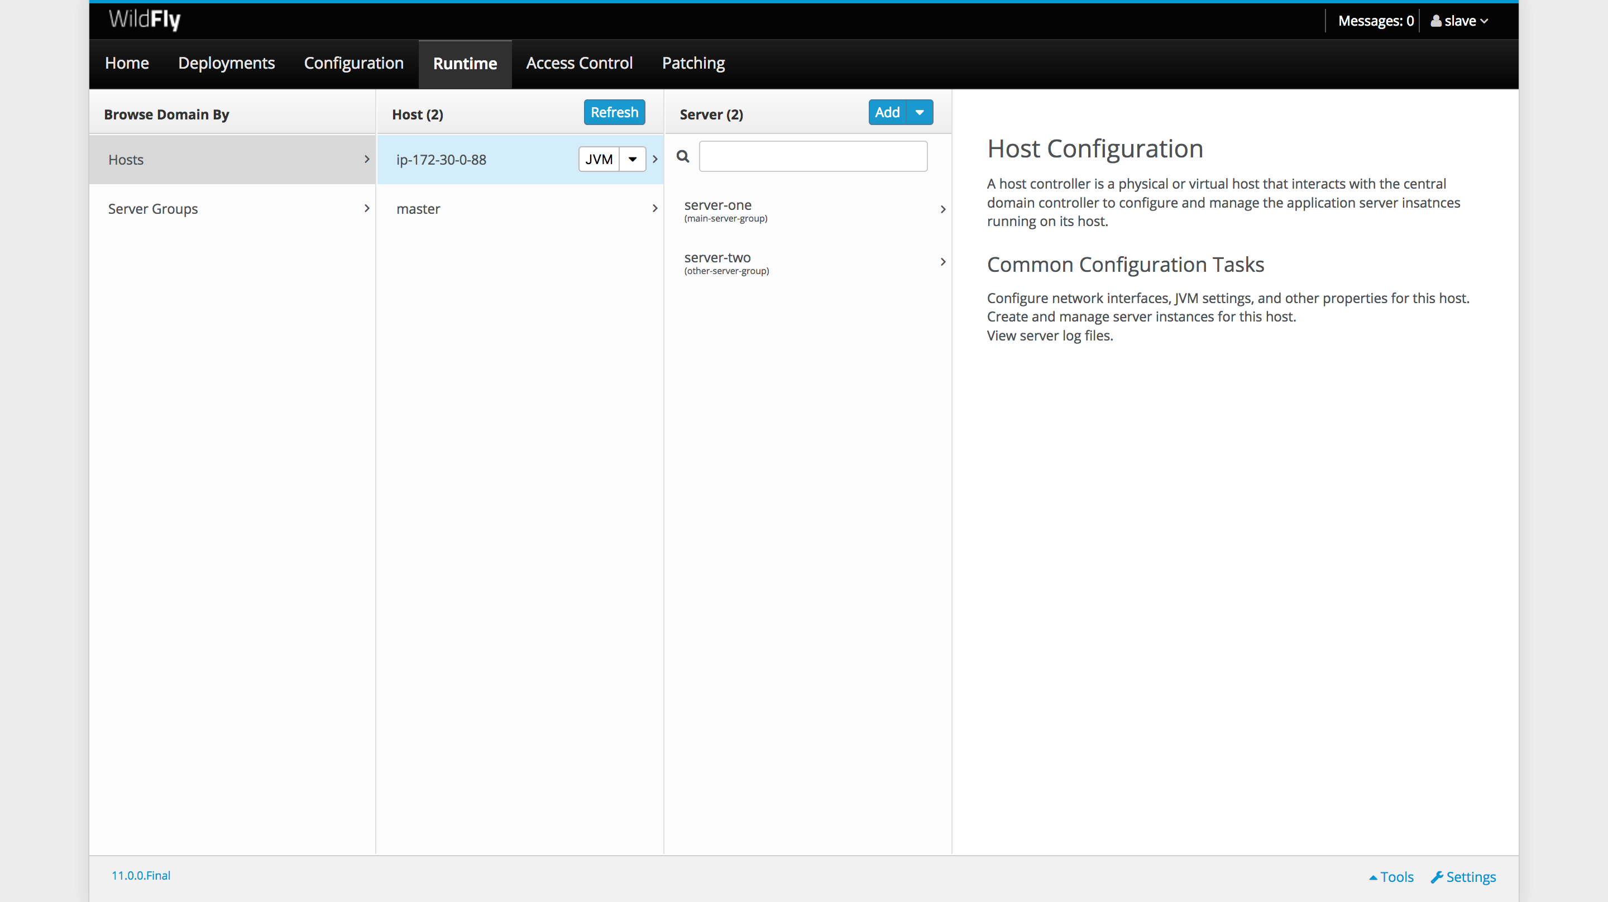Open the JVM dropdown for host ip-172-30-0-88
1608x902 pixels.
pos(633,159)
